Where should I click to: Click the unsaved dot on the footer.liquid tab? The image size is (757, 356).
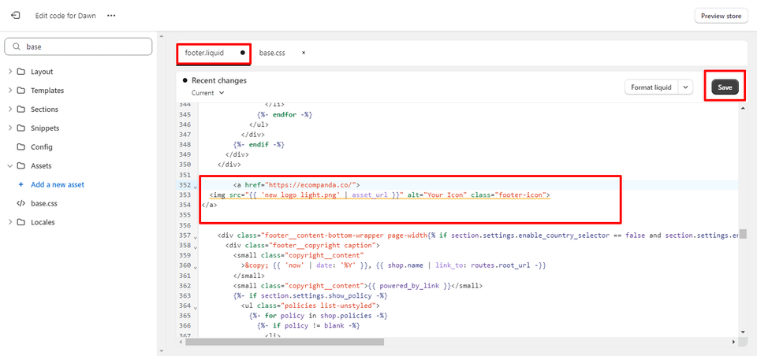tap(242, 53)
